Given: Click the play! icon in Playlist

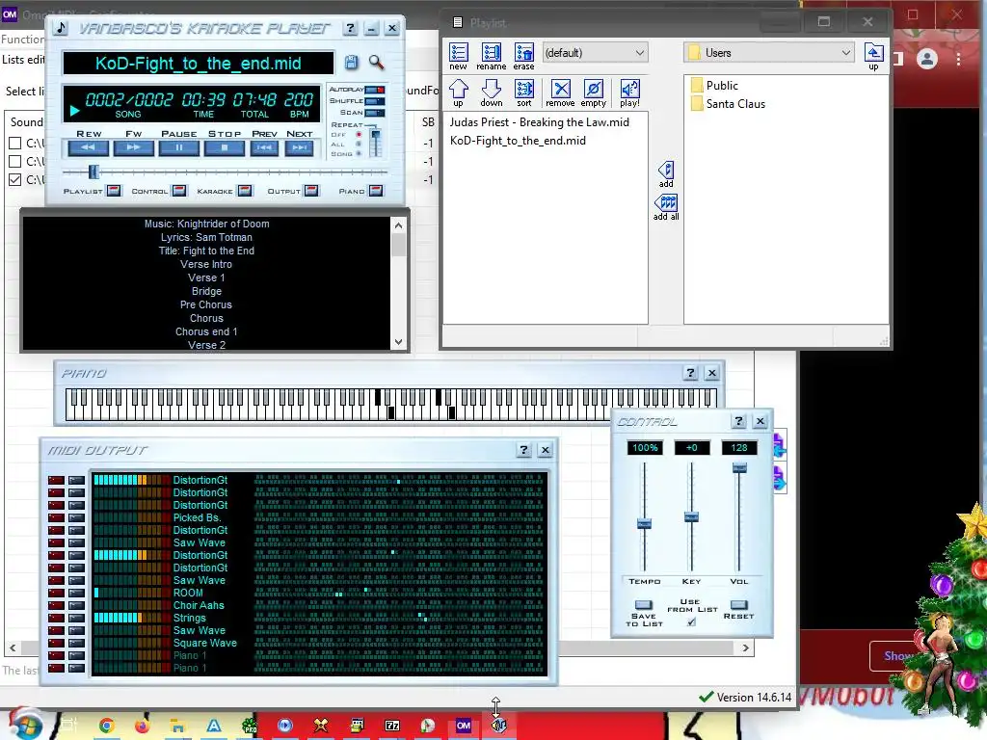Looking at the screenshot, I should (x=629, y=93).
